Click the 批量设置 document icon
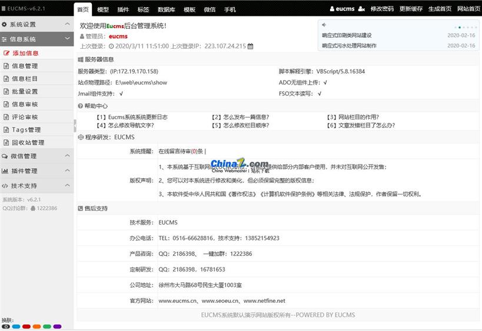 pyautogui.click(x=6, y=91)
